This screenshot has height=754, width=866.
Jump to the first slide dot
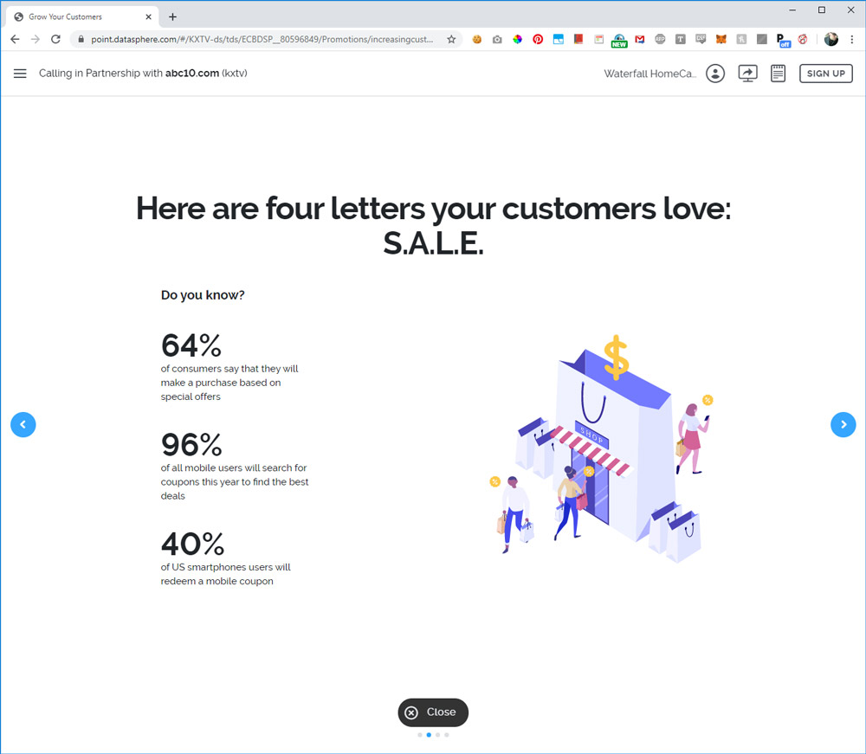click(x=420, y=735)
